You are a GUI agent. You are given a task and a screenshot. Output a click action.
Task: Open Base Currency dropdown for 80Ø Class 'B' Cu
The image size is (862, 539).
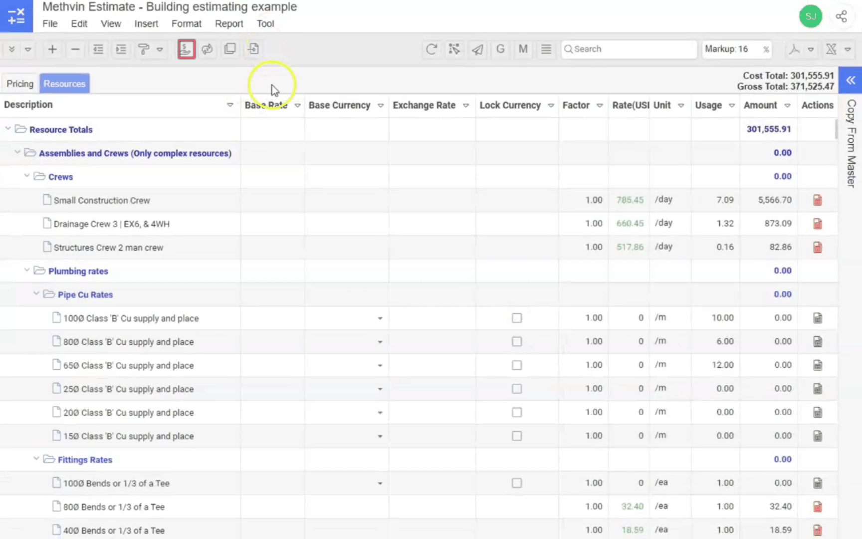point(380,342)
